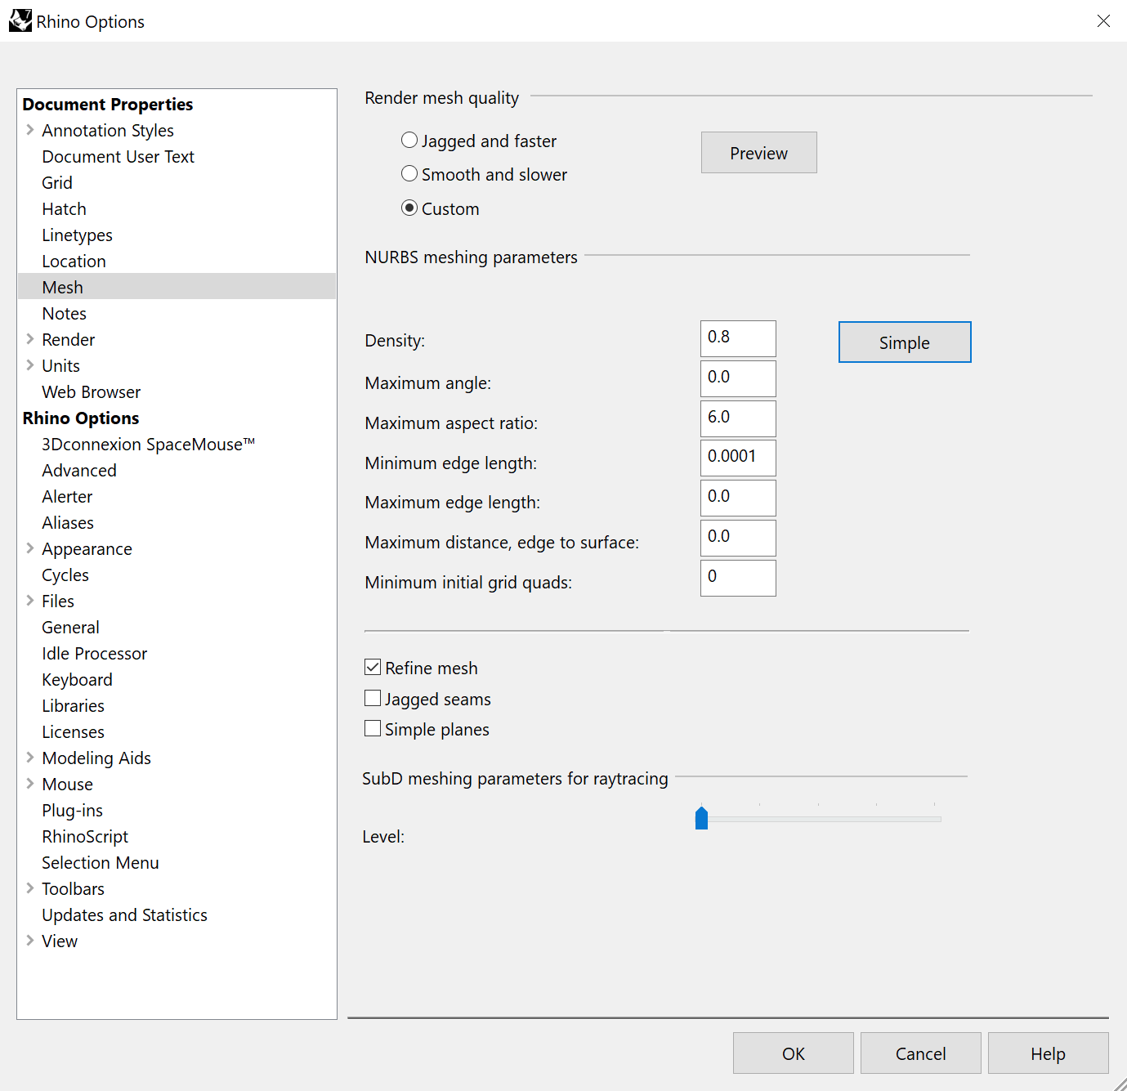Focus the Maximum angle field
Image resolution: width=1127 pixels, height=1091 pixels.
[738, 378]
